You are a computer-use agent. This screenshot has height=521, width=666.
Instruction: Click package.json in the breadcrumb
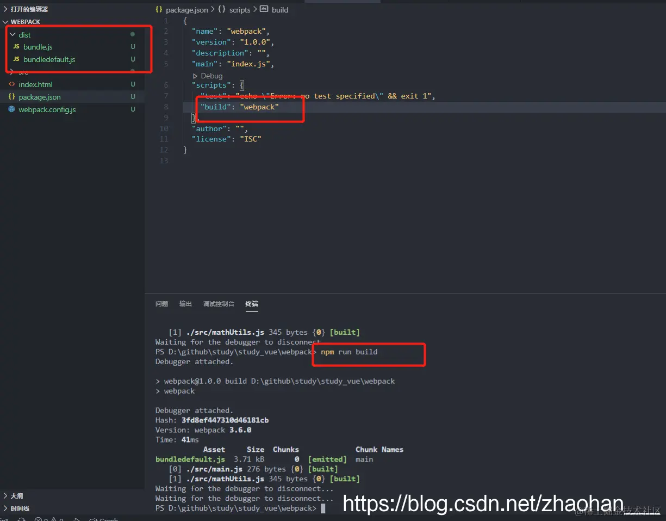point(187,10)
